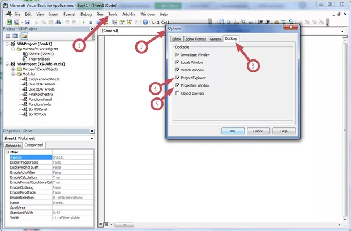Click the Properties Window toolbar icon
The height and width of the screenshot is (231, 351).
[x=122, y=22]
